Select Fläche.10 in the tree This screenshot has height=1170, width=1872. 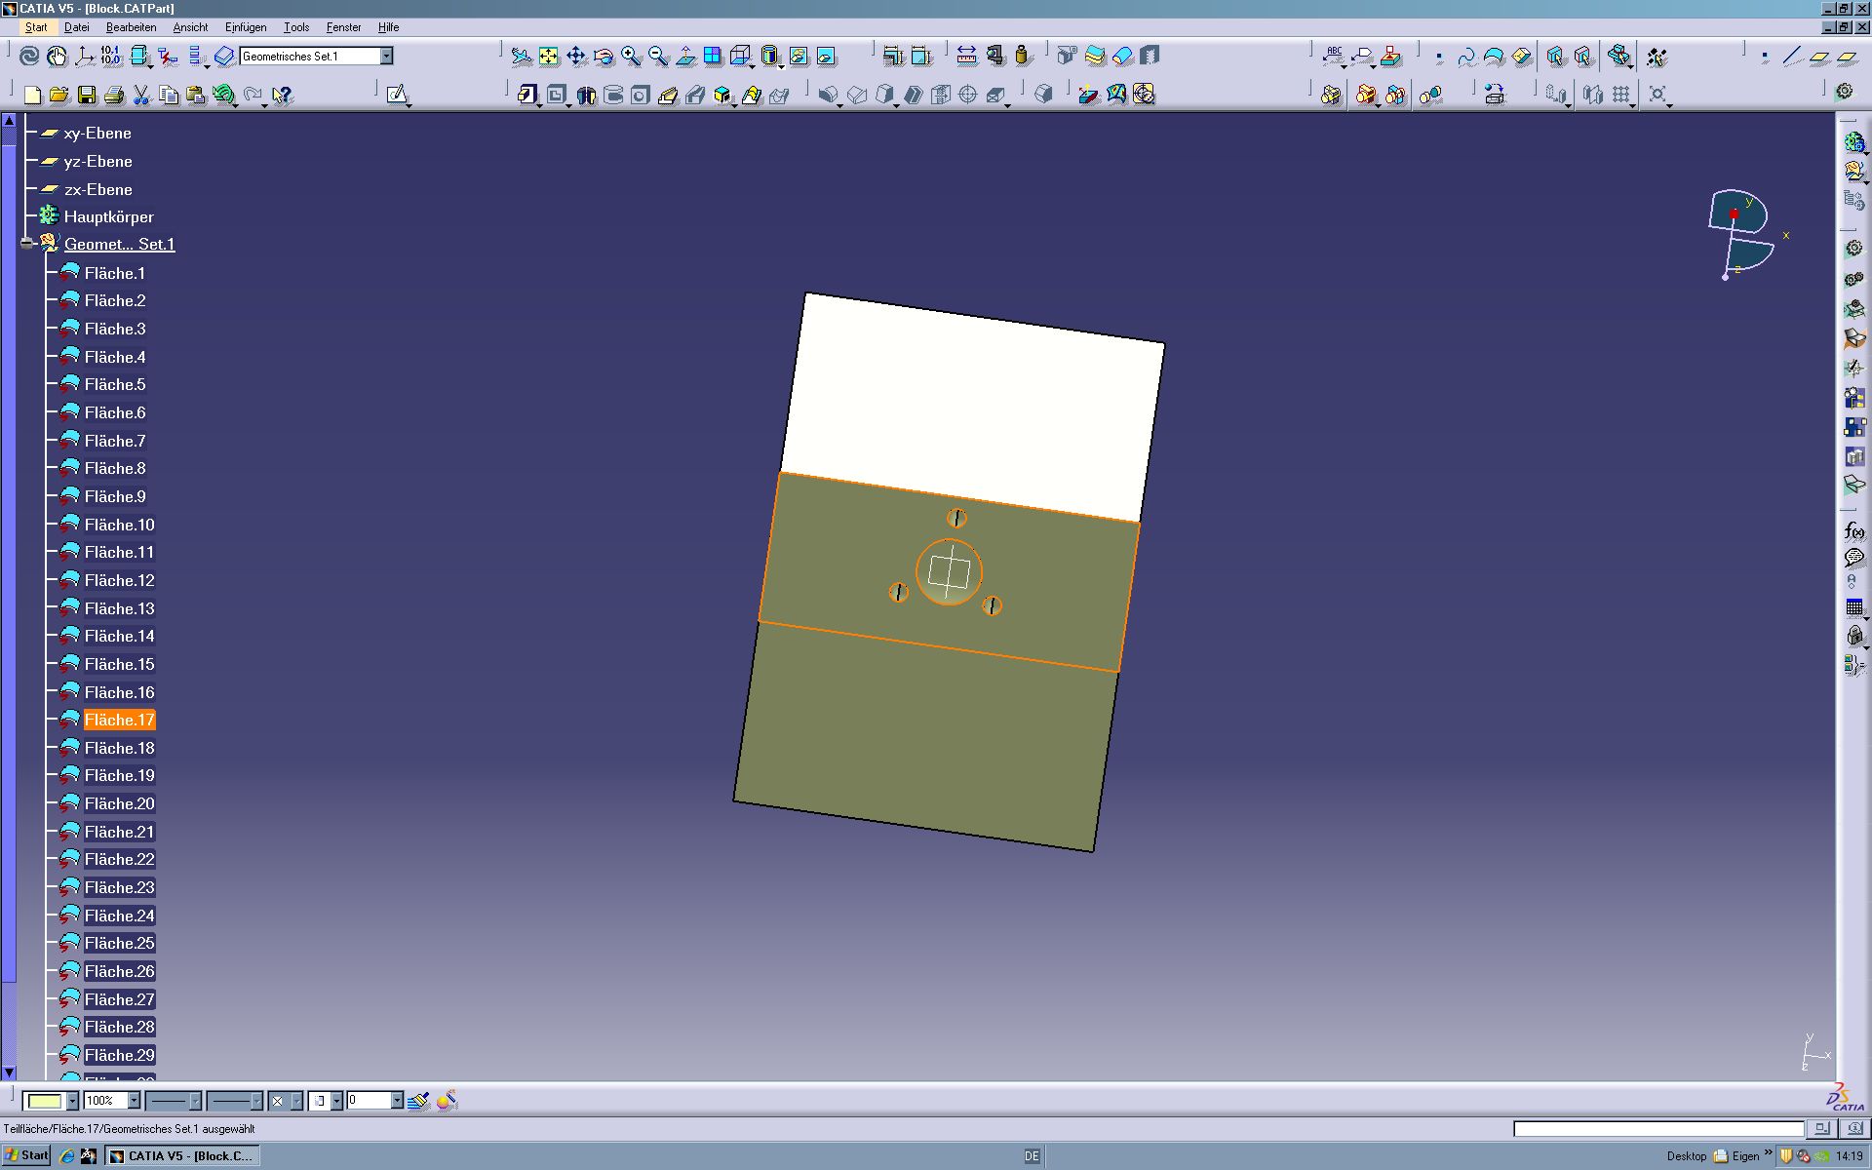pos(119,525)
